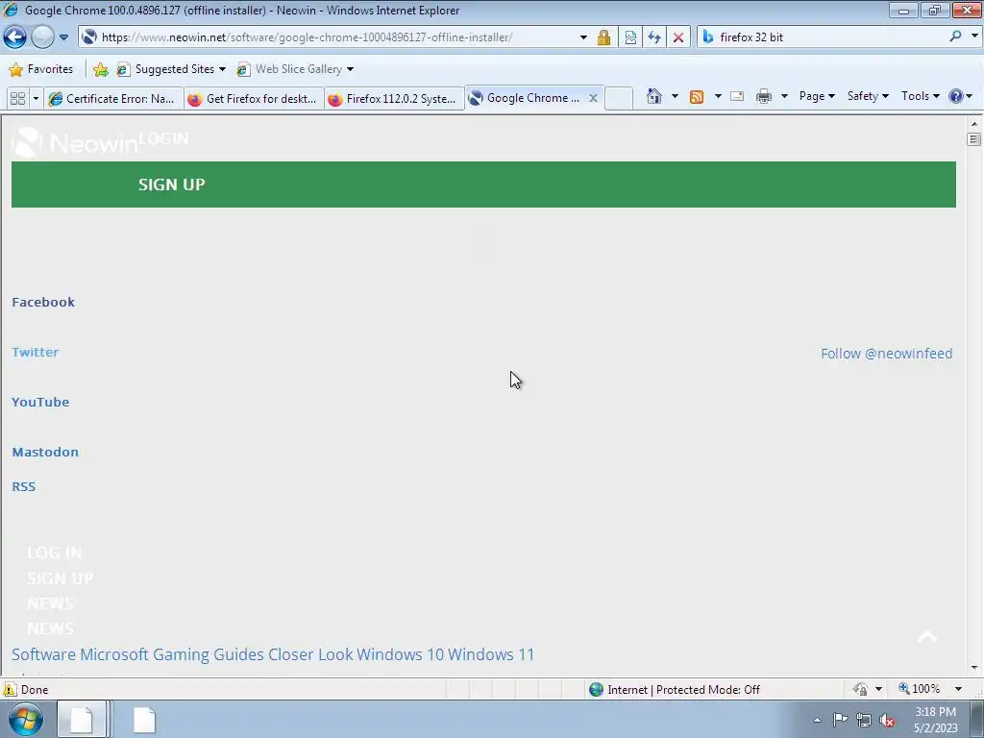Open the Safety menu
Screen dimensions: 984x738
point(868,96)
